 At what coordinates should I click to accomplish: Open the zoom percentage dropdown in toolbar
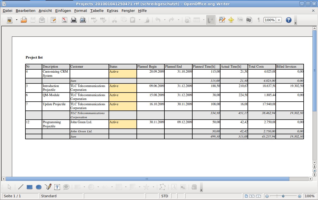tap(279, 20)
